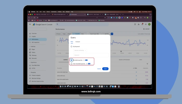The height and width of the screenshot is (104, 182).
Task: Collapse the Shopping section
Action: coord(30,73)
